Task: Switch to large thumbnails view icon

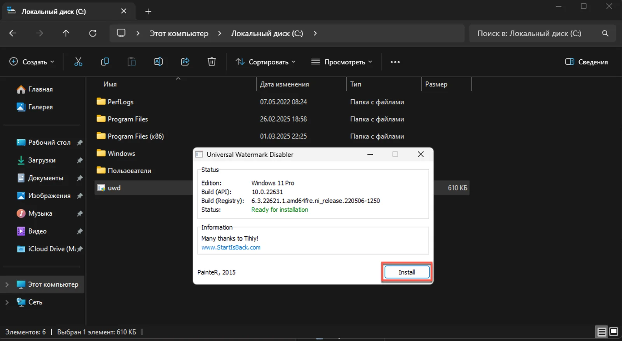Action: click(x=614, y=332)
